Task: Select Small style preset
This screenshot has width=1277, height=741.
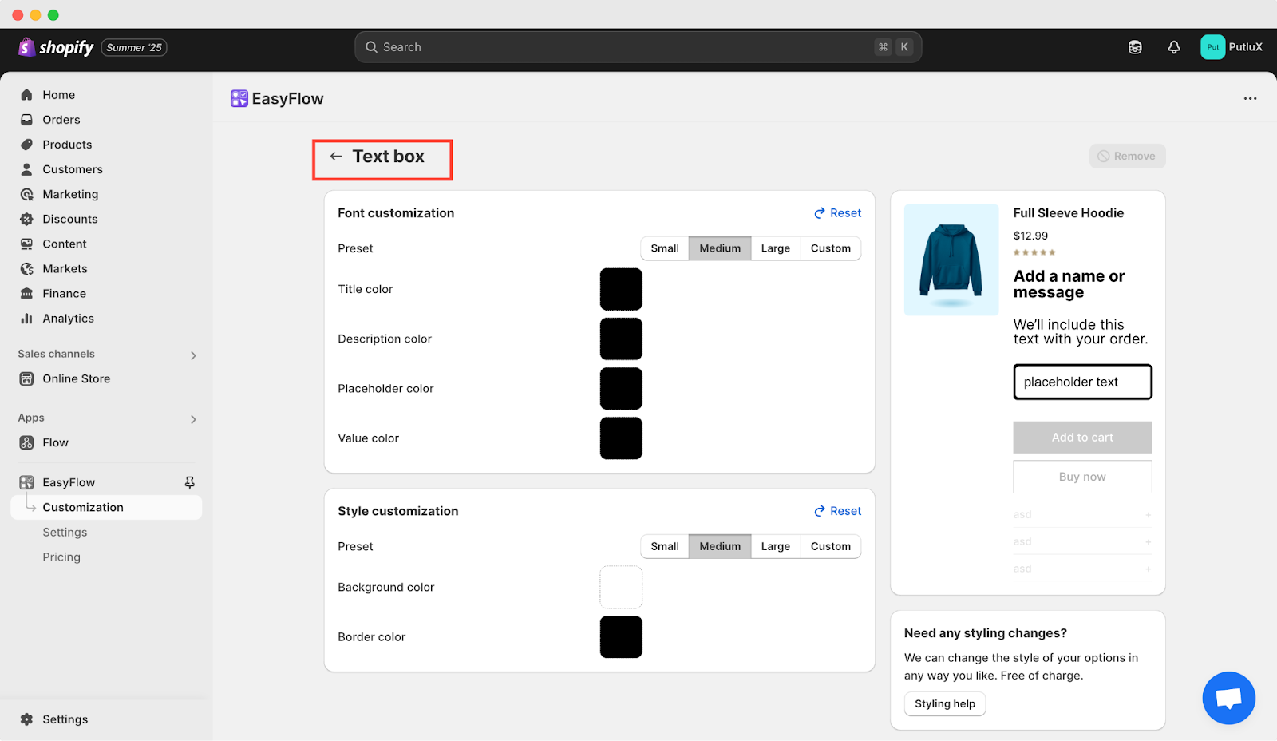Action: click(x=665, y=546)
